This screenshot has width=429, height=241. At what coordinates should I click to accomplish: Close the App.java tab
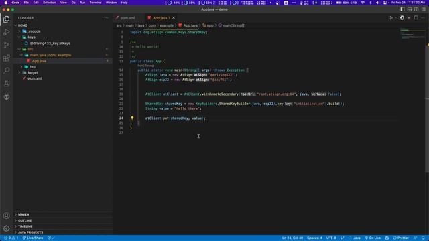tap(174, 18)
